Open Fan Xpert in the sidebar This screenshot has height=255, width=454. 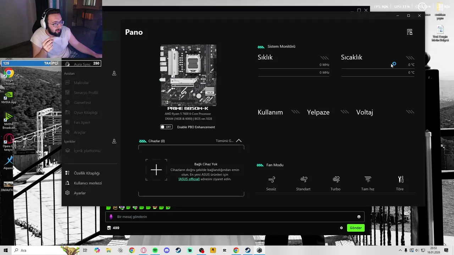coord(82,123)
